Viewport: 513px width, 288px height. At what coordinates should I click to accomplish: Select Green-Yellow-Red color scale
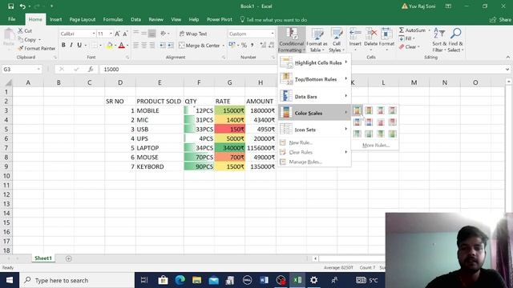[357, 110]
